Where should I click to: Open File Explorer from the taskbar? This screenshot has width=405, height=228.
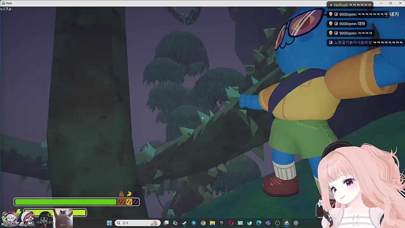[x=212, y=223]
